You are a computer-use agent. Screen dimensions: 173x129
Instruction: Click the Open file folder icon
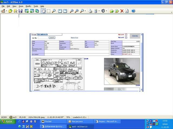pos(10,11)
